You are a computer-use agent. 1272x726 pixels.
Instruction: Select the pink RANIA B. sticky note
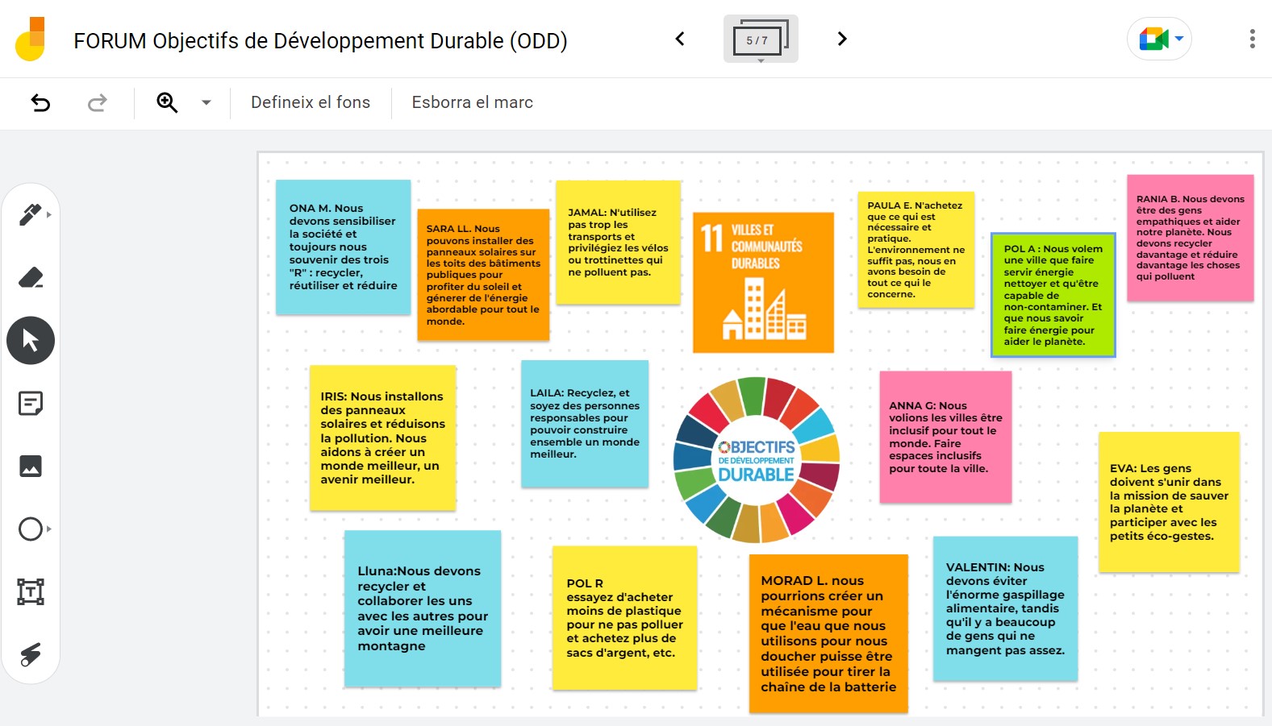coord(1190,238)
